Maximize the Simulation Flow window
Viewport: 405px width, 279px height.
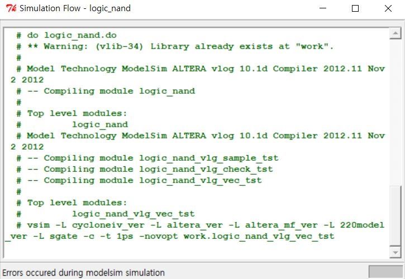click(355, 8)
